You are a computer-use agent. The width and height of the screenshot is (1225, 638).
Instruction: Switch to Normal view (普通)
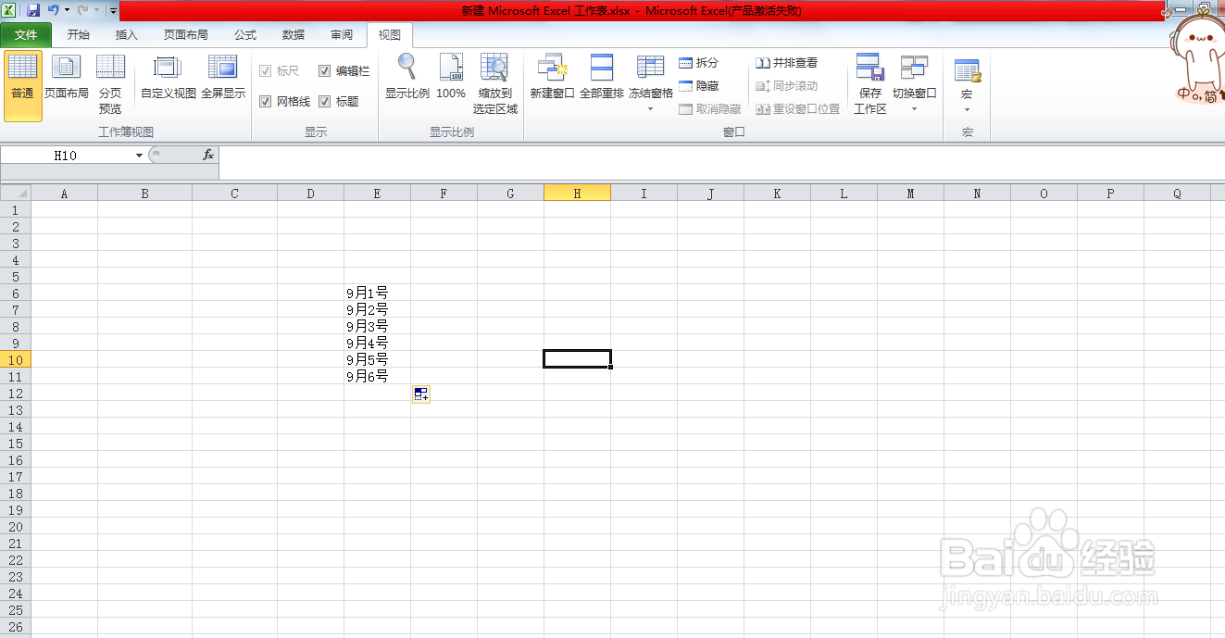click(x=22, y=86)
